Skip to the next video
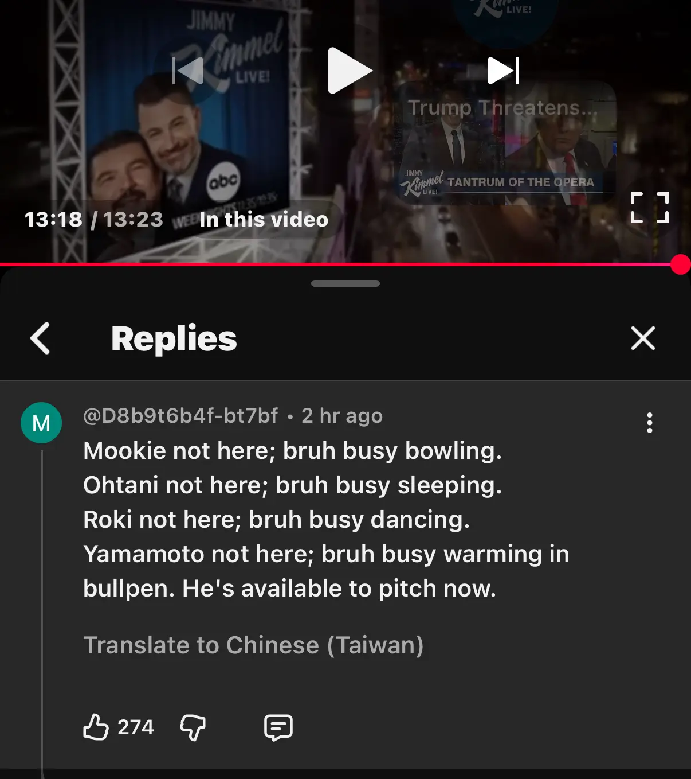Viewport: 691px width, 779px height. click(504, 71)
